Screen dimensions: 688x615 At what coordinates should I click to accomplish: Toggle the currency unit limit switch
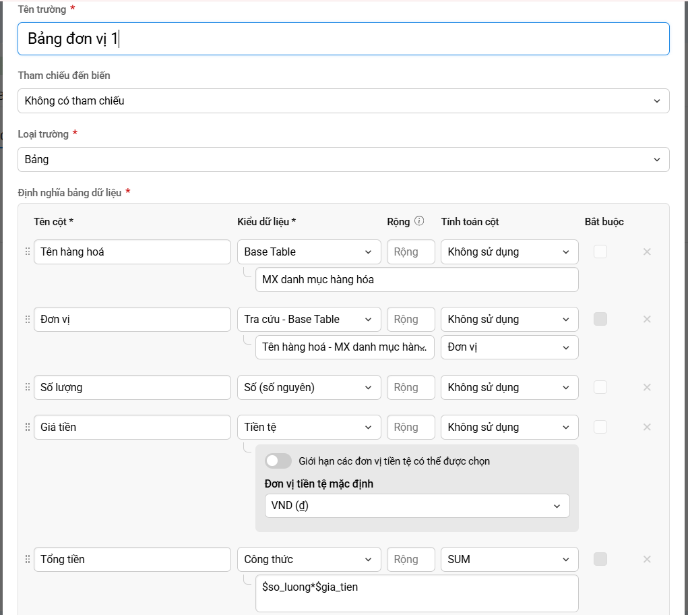(278, 461)
